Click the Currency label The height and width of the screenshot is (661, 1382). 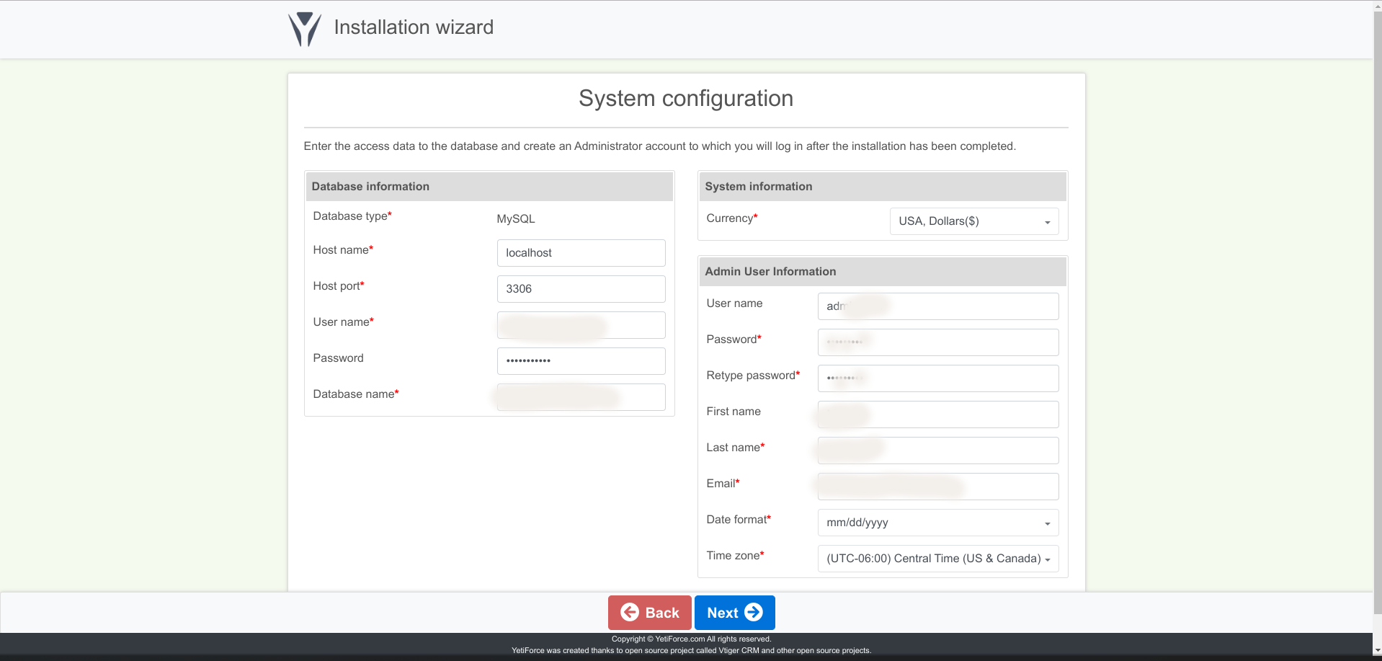point(732,218)
